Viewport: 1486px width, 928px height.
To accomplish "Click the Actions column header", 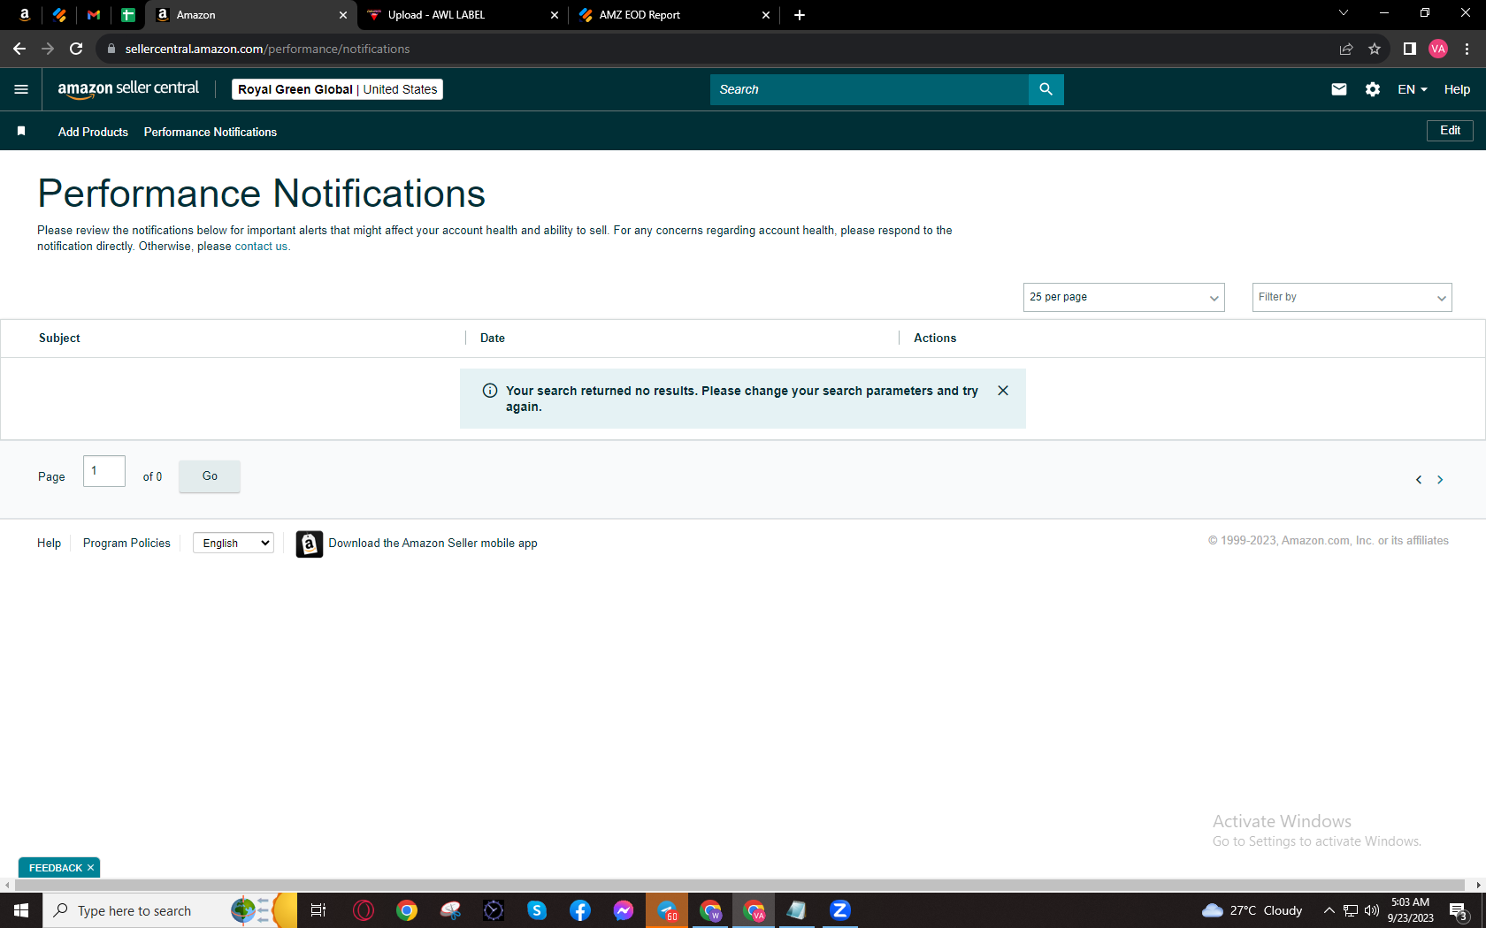I will (x=935, y=338).
